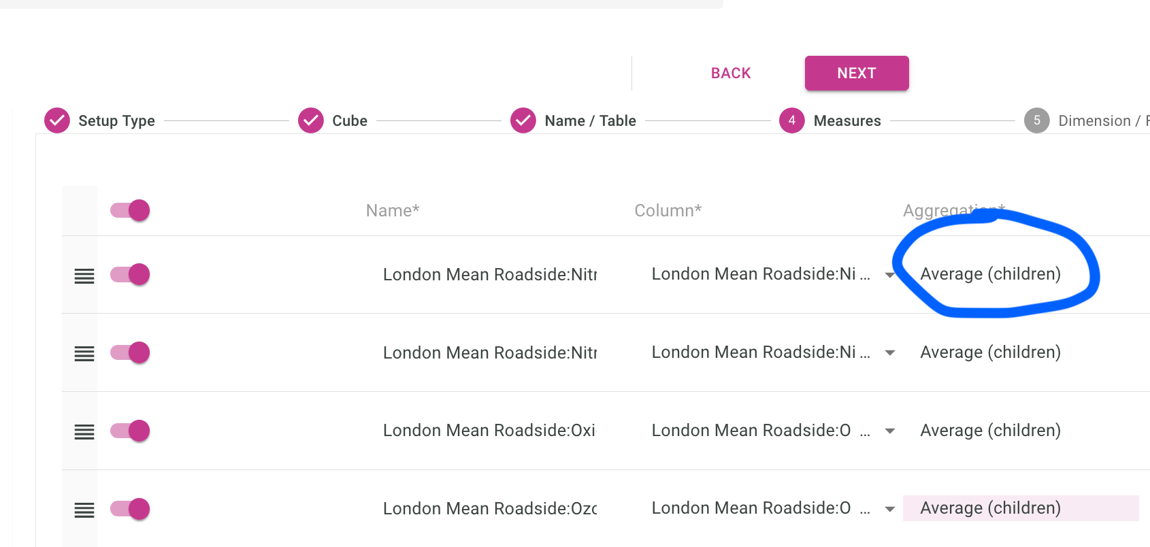Open the highlighted Aggregation dropdown in the last row

coord(1019,508)
